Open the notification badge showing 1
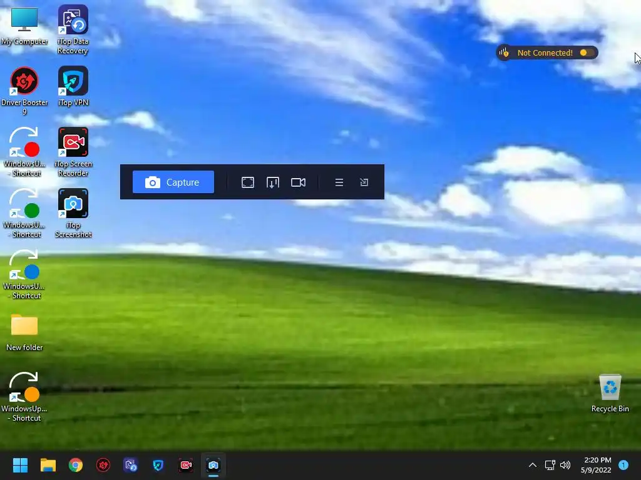Screen dimensions: 641x480 [x=623, y=465]
